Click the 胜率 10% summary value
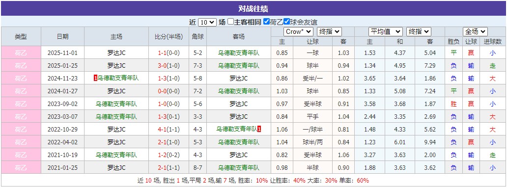This screenshot has width=508, height=188. (261, 181)
